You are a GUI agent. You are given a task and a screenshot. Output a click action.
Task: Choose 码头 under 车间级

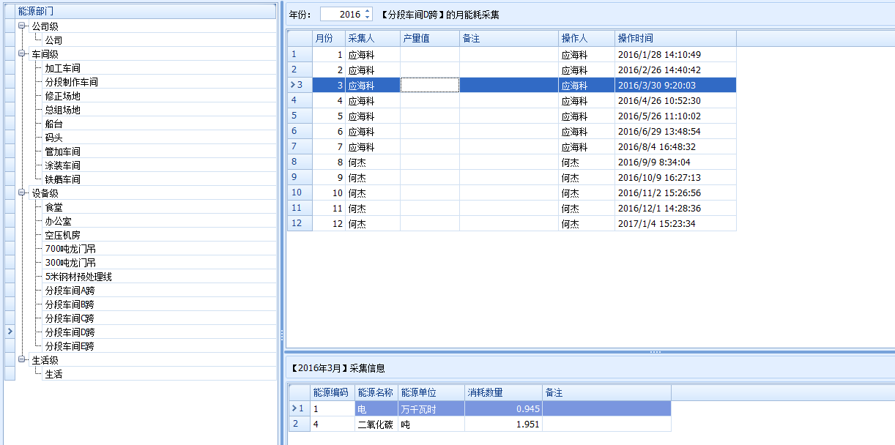click(53, 138)
